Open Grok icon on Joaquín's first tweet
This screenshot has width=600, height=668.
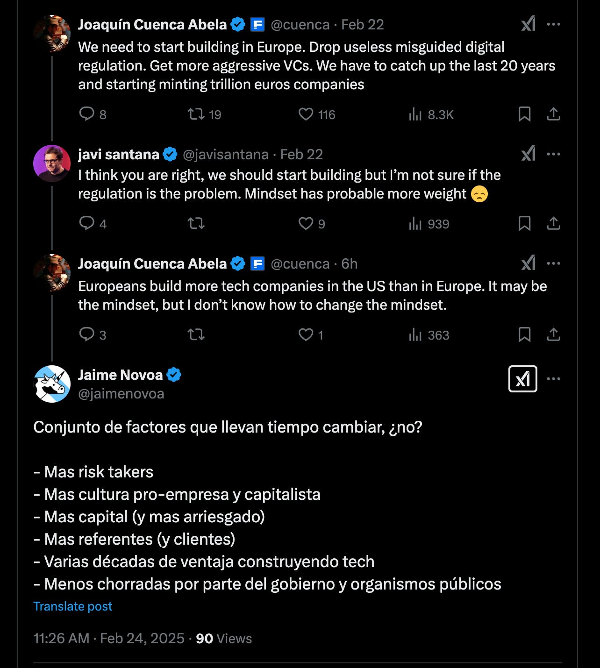tap(529, 24)
